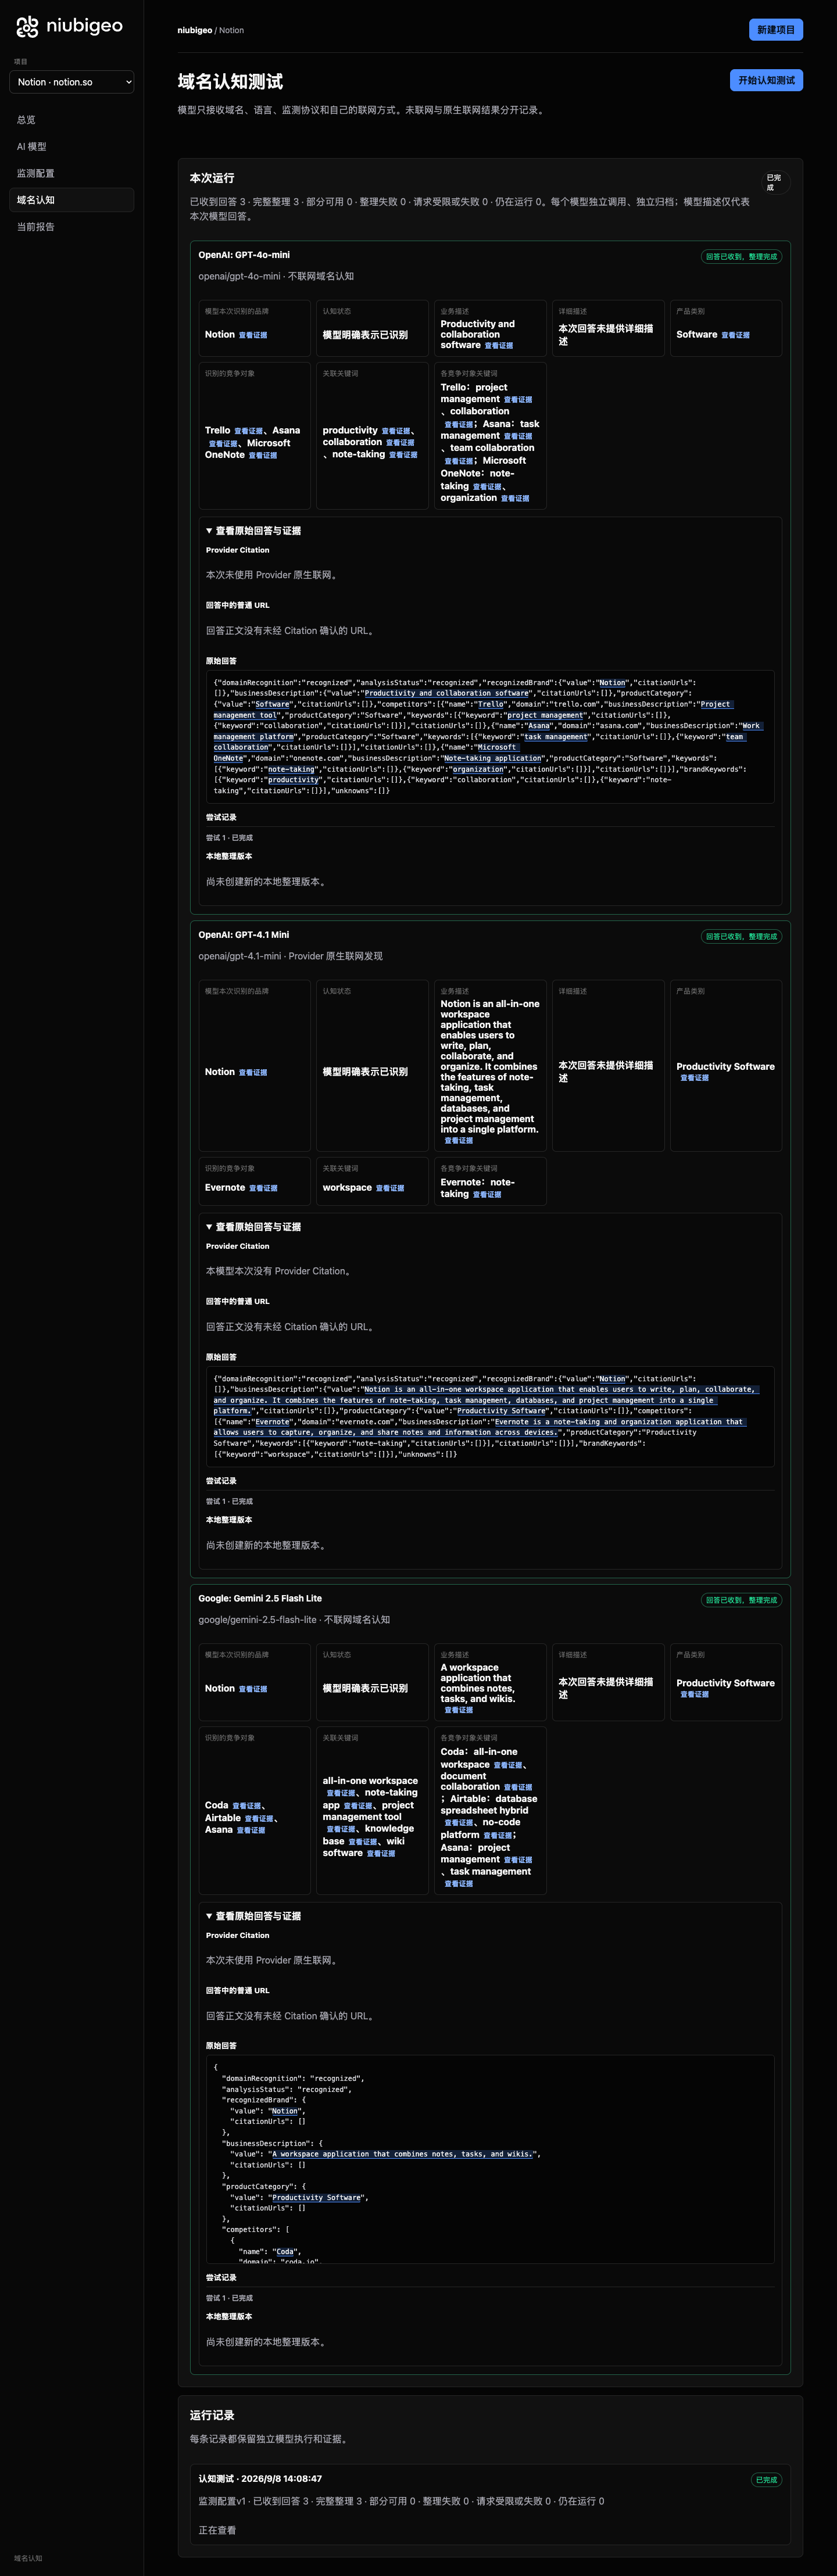The width and height of the screenshot is (837, 2576).
Task: Select 监测配置 in the sidebar
Action: pyautogui.click(x=72, y=173)
